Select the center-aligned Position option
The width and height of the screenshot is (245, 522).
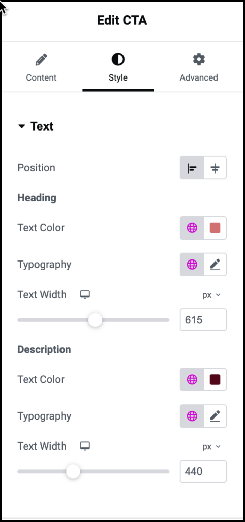[x=215, y=168]
